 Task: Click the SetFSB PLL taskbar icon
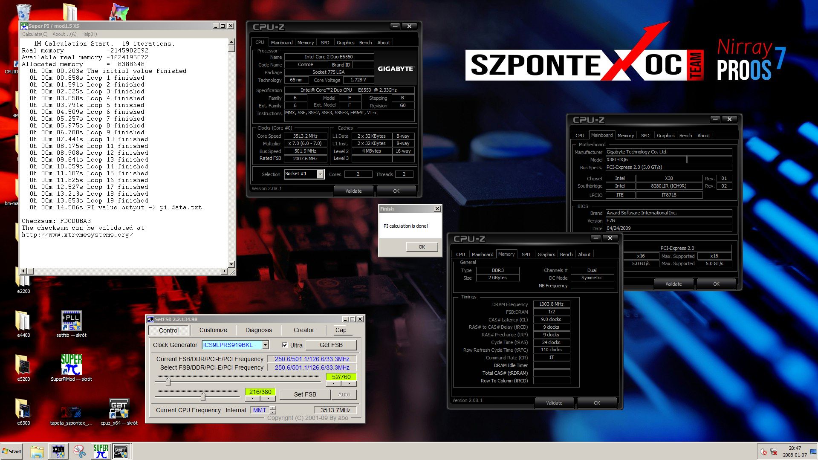58,451
